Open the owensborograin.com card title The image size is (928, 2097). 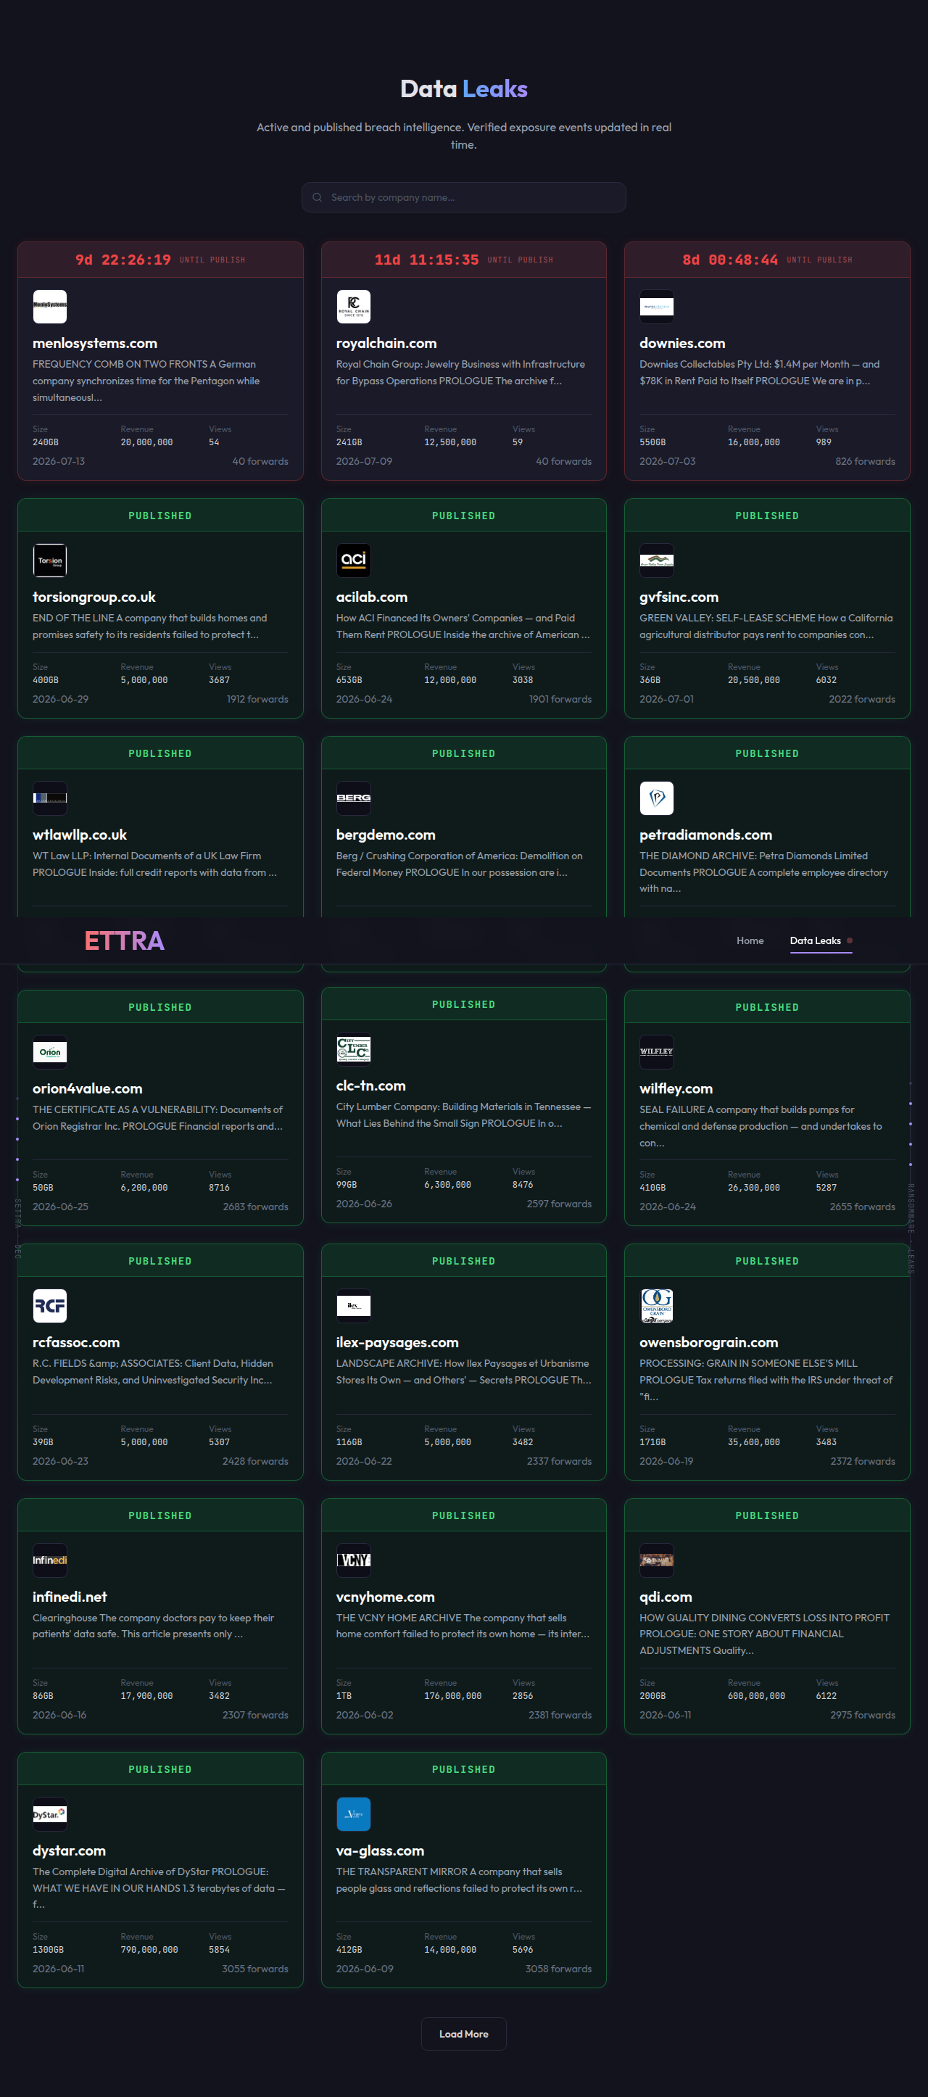coord(709,1342)
